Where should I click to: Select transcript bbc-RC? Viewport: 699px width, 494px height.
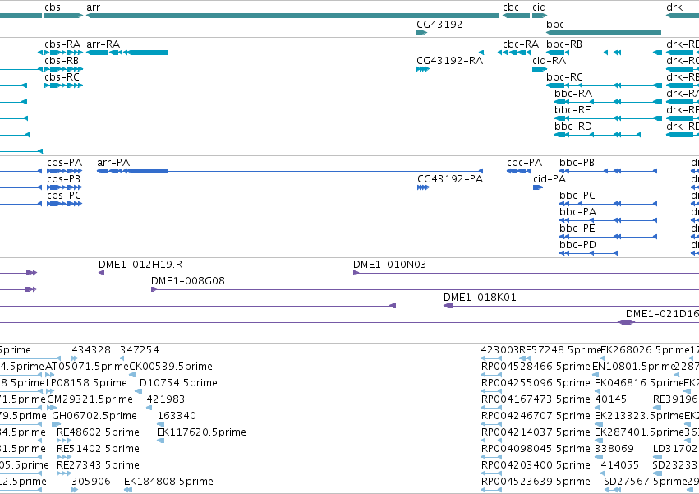pos(604,85)
